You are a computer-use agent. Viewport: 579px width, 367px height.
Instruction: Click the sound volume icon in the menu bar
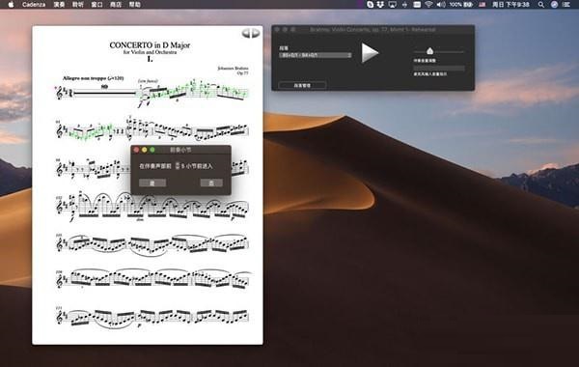coord(441,5)
